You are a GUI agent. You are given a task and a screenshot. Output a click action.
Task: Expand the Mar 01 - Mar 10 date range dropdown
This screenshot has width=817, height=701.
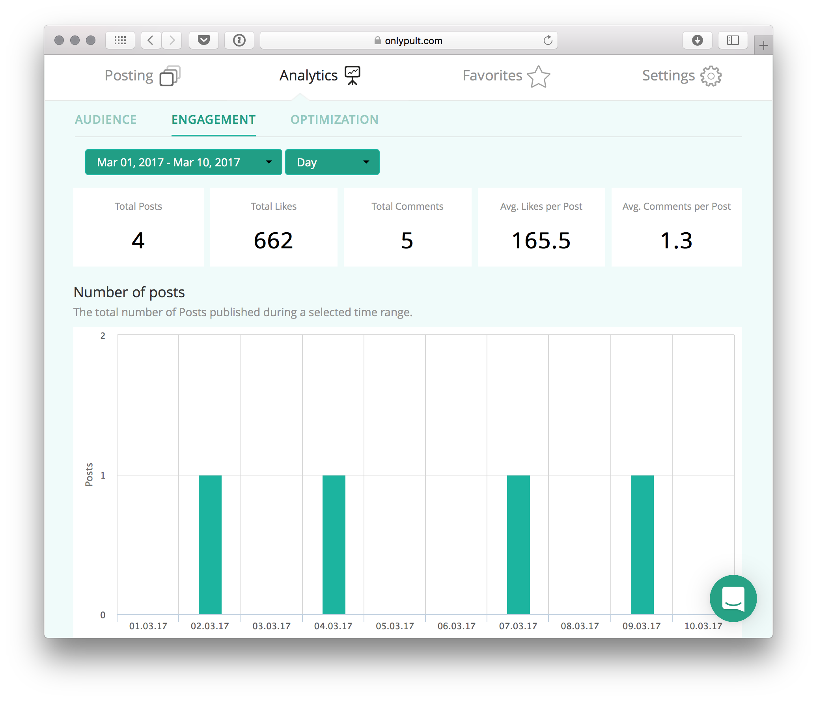183,162
